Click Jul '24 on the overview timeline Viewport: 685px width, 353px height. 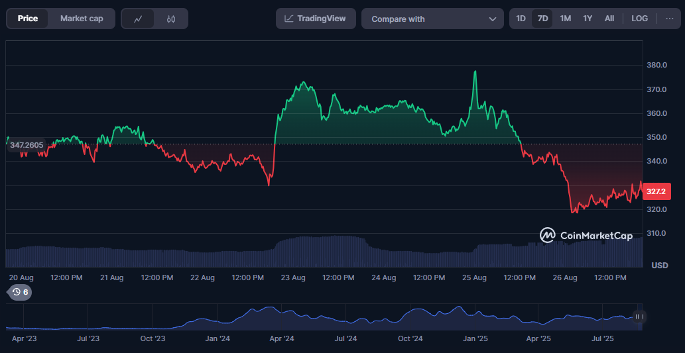tap(345, 338)
